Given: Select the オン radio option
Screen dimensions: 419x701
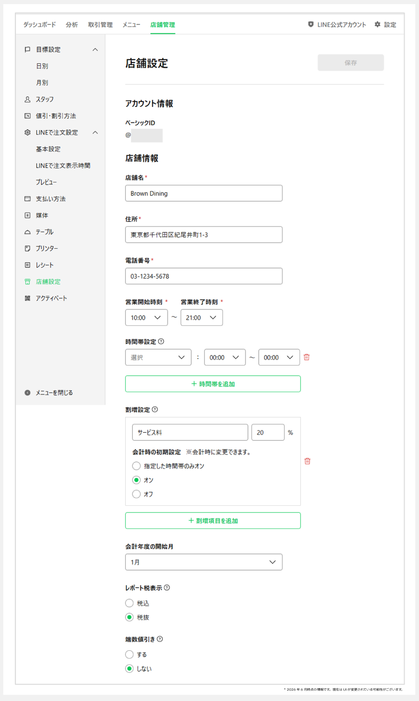Looking at the screenshot, I should click(136, 480).
